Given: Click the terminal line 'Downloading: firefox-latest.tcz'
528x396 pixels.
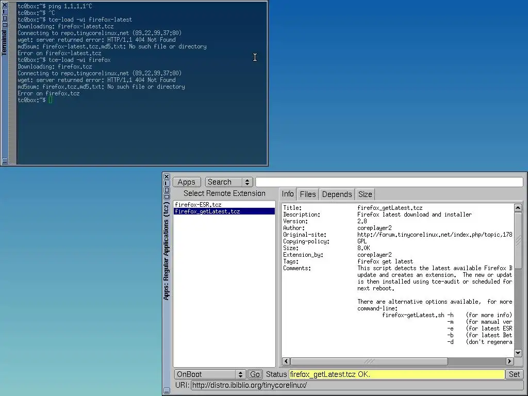Looking at the screenshot, I should pos(65,26).
